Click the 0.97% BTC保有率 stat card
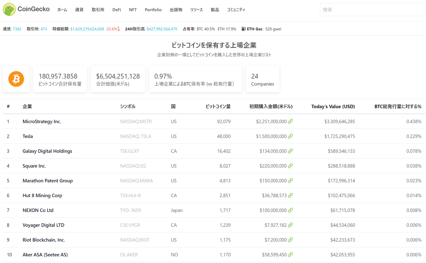The height and width of the screenshot is (263, 426). tap(195, 79)
